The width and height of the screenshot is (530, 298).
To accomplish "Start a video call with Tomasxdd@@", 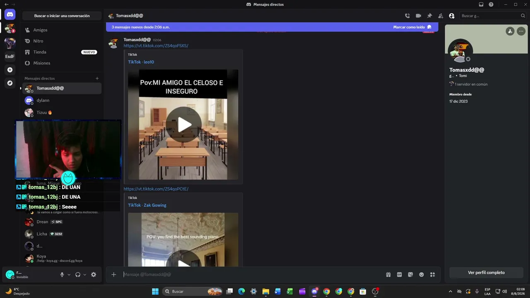I will [418, 16].
